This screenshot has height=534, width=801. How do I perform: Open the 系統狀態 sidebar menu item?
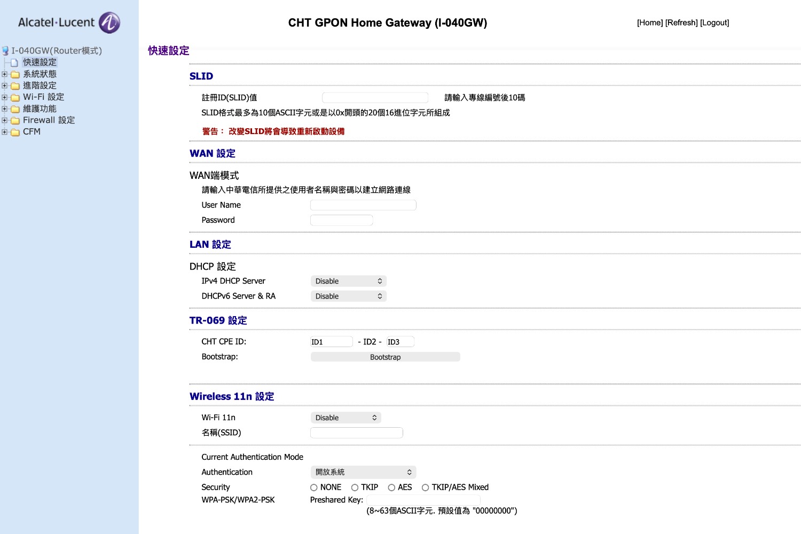[x=40, y=74]
